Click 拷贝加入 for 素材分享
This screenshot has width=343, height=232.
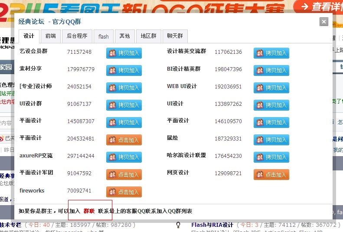124,70
